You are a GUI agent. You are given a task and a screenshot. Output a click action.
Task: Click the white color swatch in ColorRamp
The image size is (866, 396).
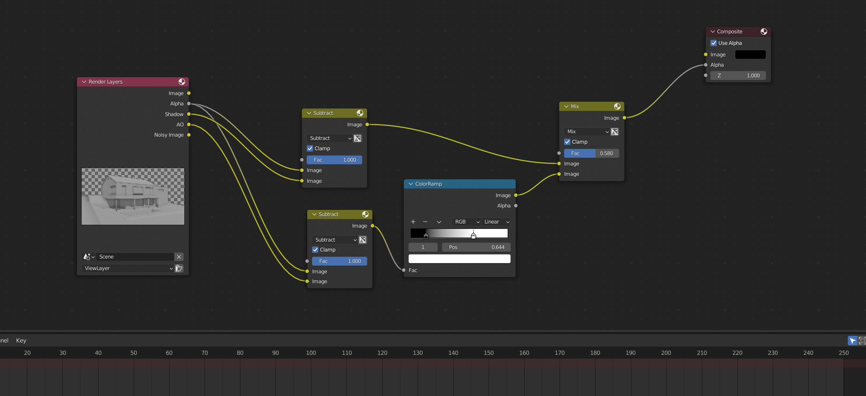coord(459,259)
